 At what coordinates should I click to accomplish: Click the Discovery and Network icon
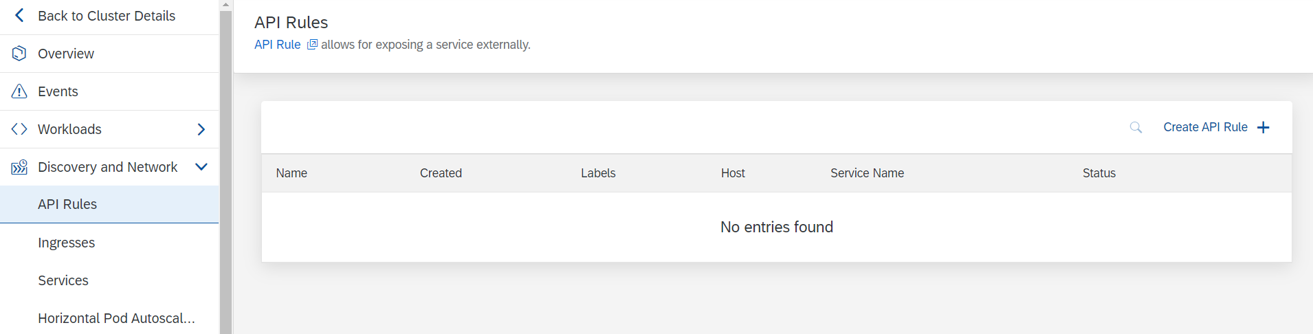tap(19, 167)
